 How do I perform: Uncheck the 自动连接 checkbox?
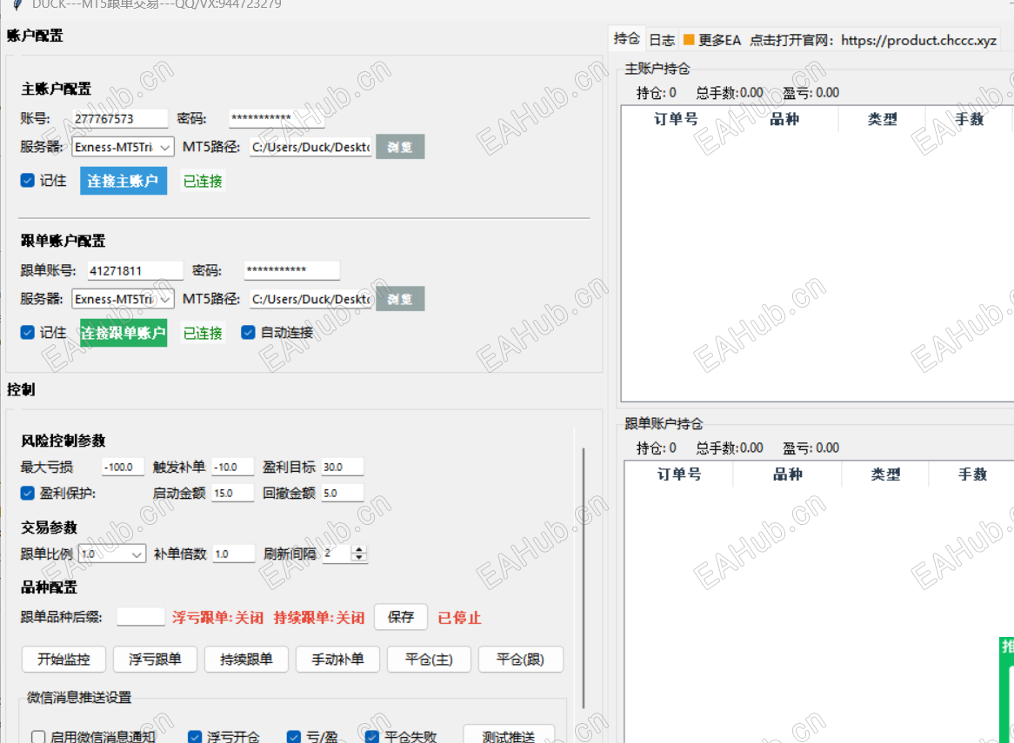pyautogui.click(x=248, y=332)
